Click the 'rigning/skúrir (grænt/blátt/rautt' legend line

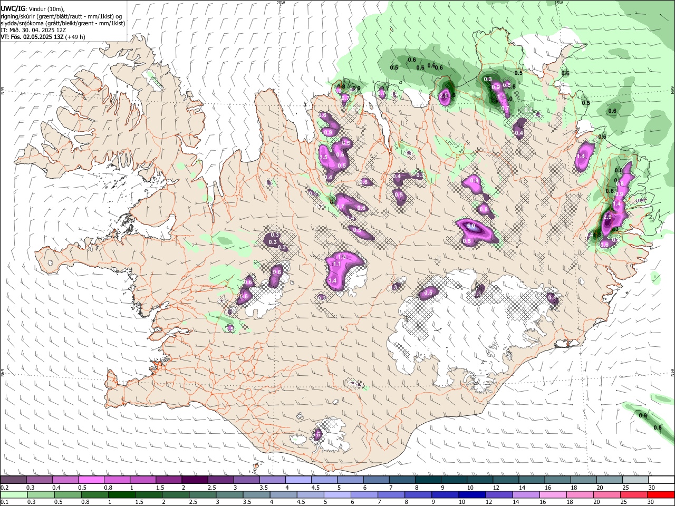coord(62,16)
